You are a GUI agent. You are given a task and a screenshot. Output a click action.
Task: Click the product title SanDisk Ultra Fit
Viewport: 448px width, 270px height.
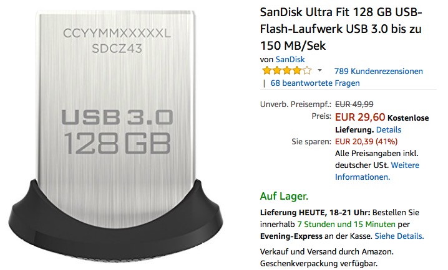tap(341, 29)
